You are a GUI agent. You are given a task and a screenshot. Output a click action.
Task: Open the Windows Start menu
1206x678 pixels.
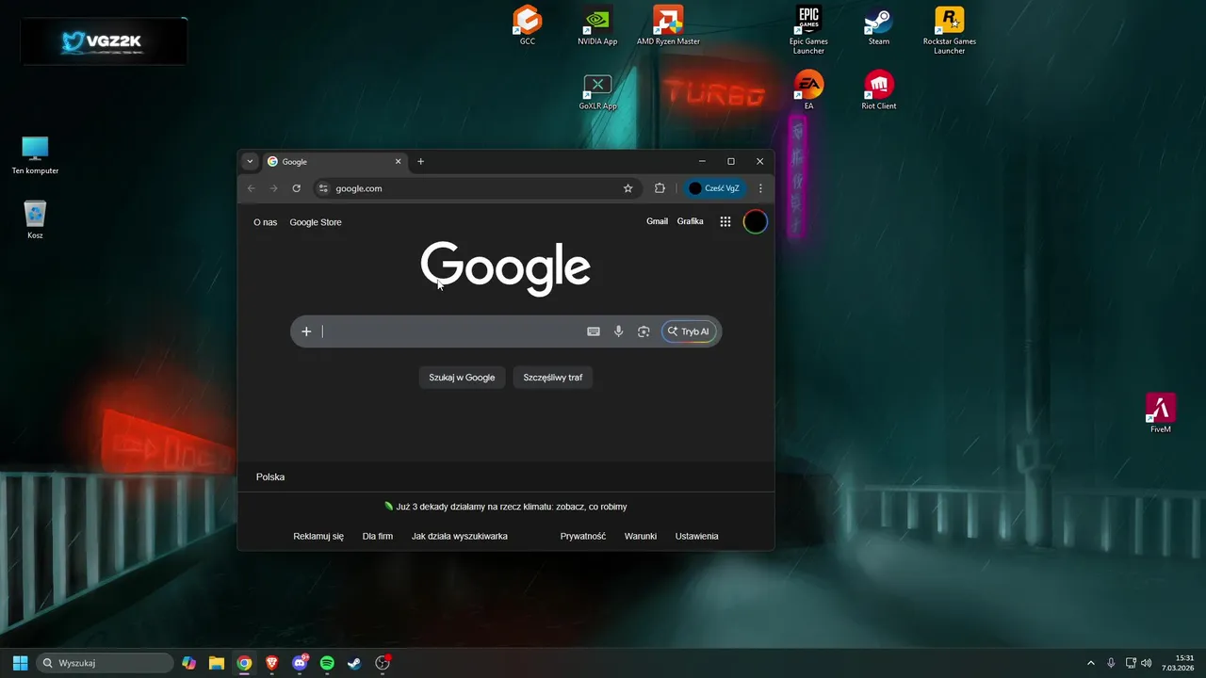20,663
